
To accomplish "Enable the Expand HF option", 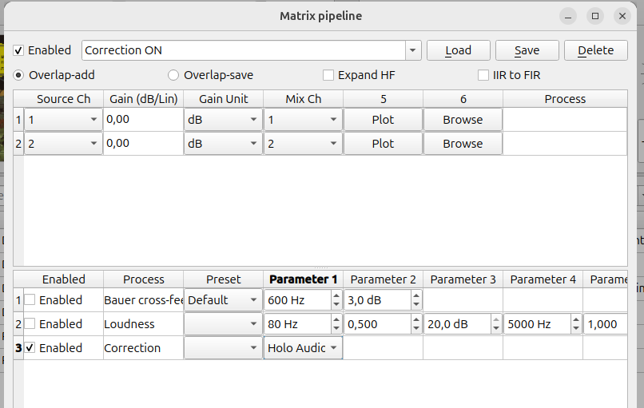I will (x=328, y=75).
